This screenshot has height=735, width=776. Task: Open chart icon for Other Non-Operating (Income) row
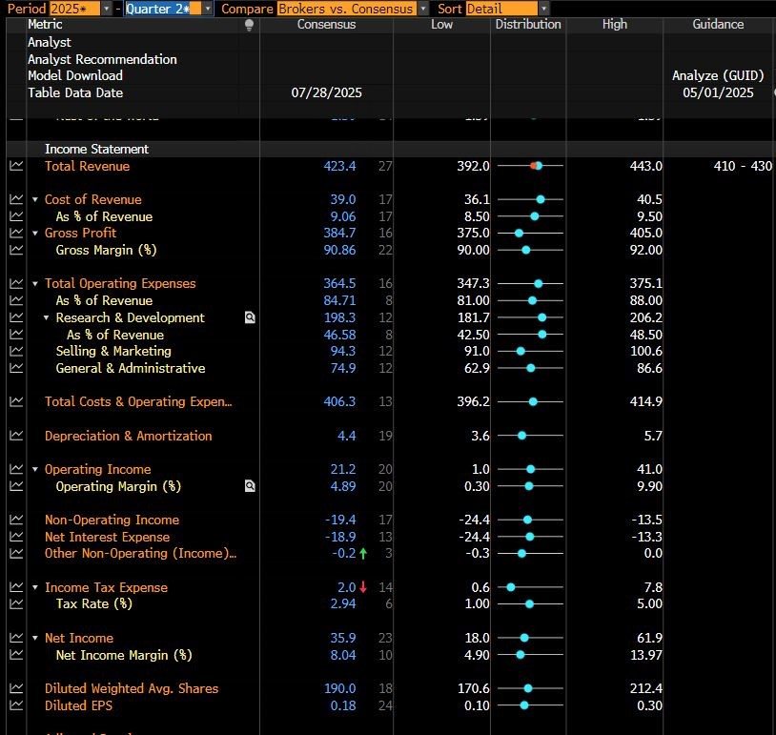point(16,553)
